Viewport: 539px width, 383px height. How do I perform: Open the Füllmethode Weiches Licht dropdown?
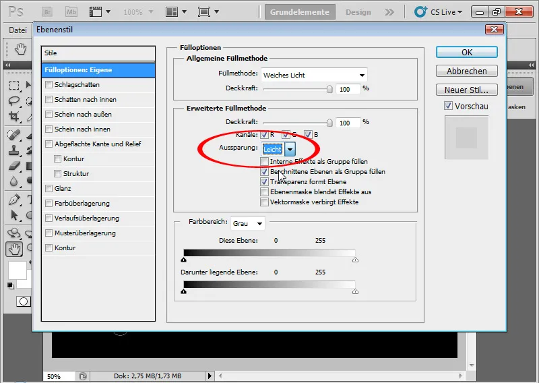[x=314, y=75]
